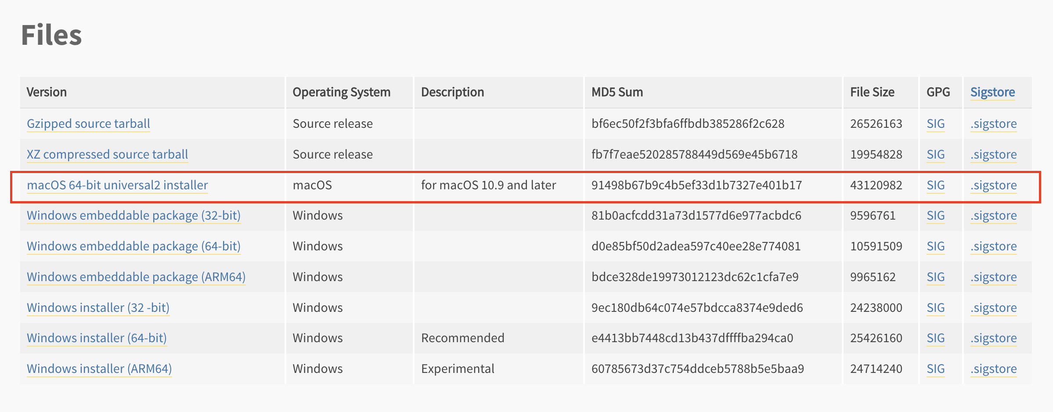Select MD5 sum 9ec180db64c074e57bdcca8374e9ded6
This screenshot has width=1053, height=412.
point(697,308)
